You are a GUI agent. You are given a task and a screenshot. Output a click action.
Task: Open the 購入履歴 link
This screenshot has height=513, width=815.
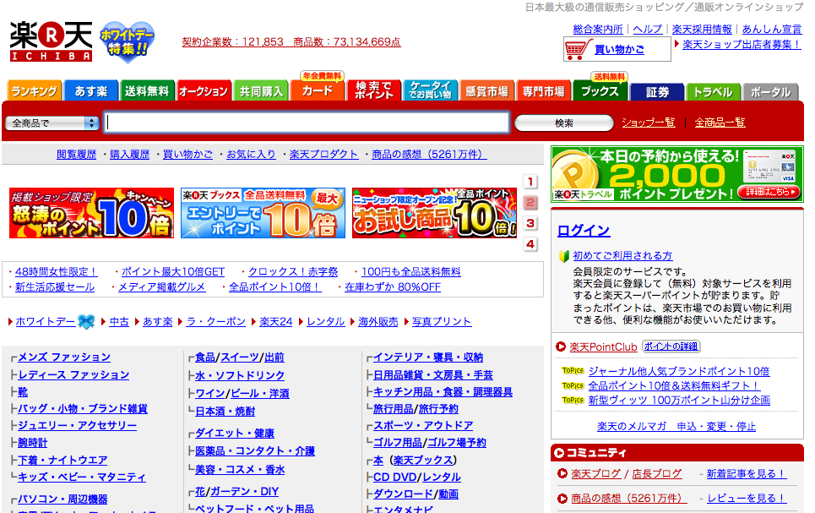pos(129,155)
